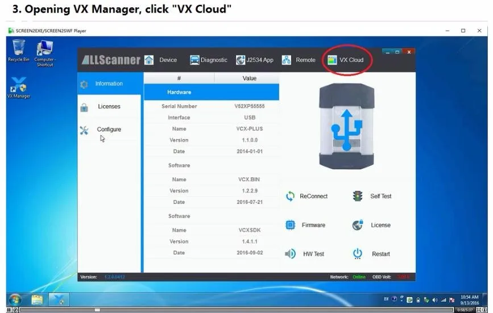Viewport: 493px width, 313px height.
Task: Open the Windows Start menu
Action: tap(15, 300)
